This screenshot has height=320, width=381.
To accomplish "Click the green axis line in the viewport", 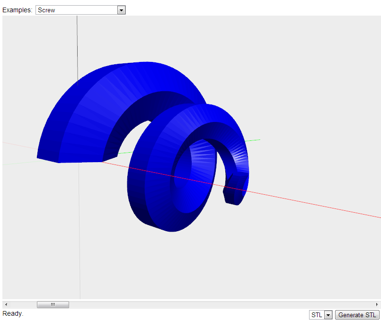I will [253, 140].
